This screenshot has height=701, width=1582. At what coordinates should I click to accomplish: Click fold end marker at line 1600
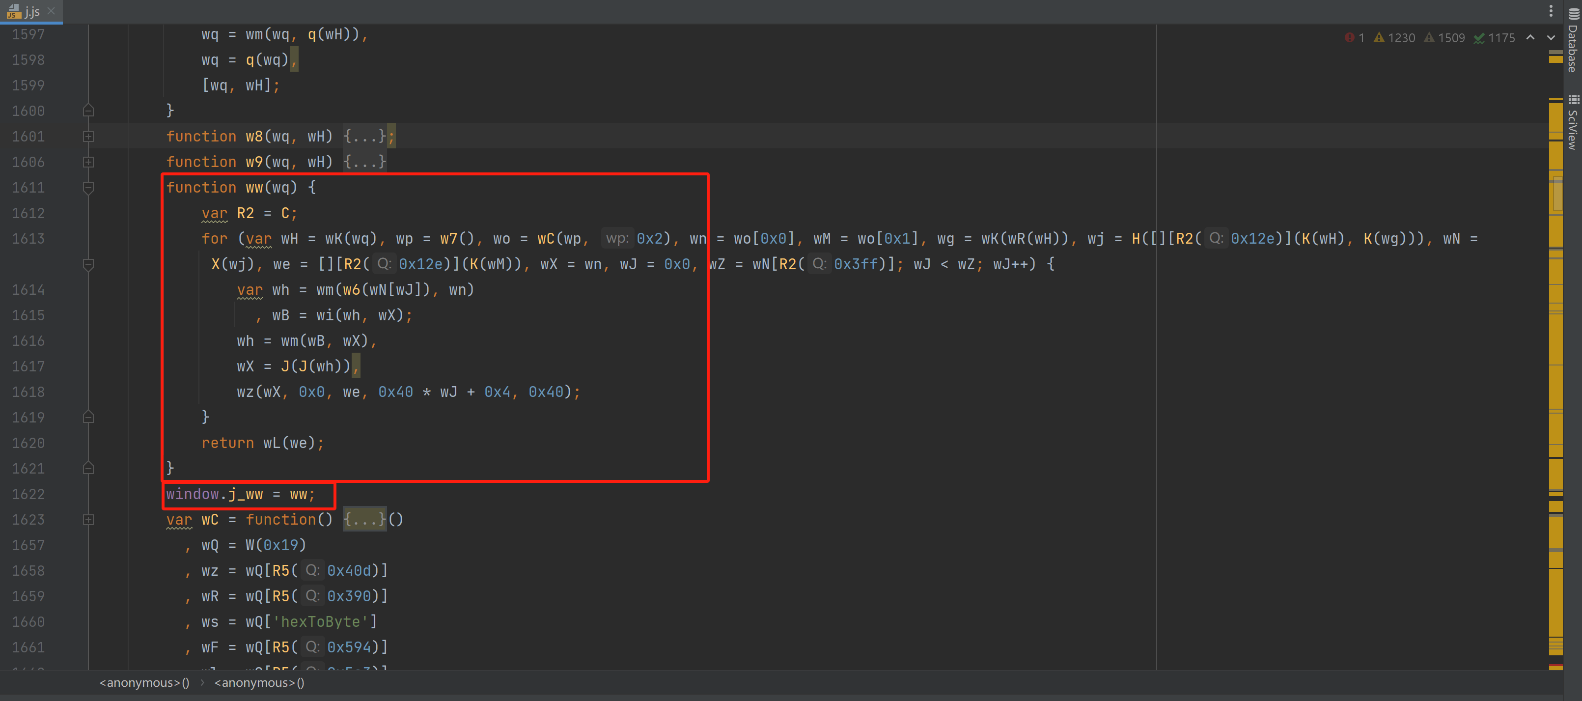[x=88, y=111]
